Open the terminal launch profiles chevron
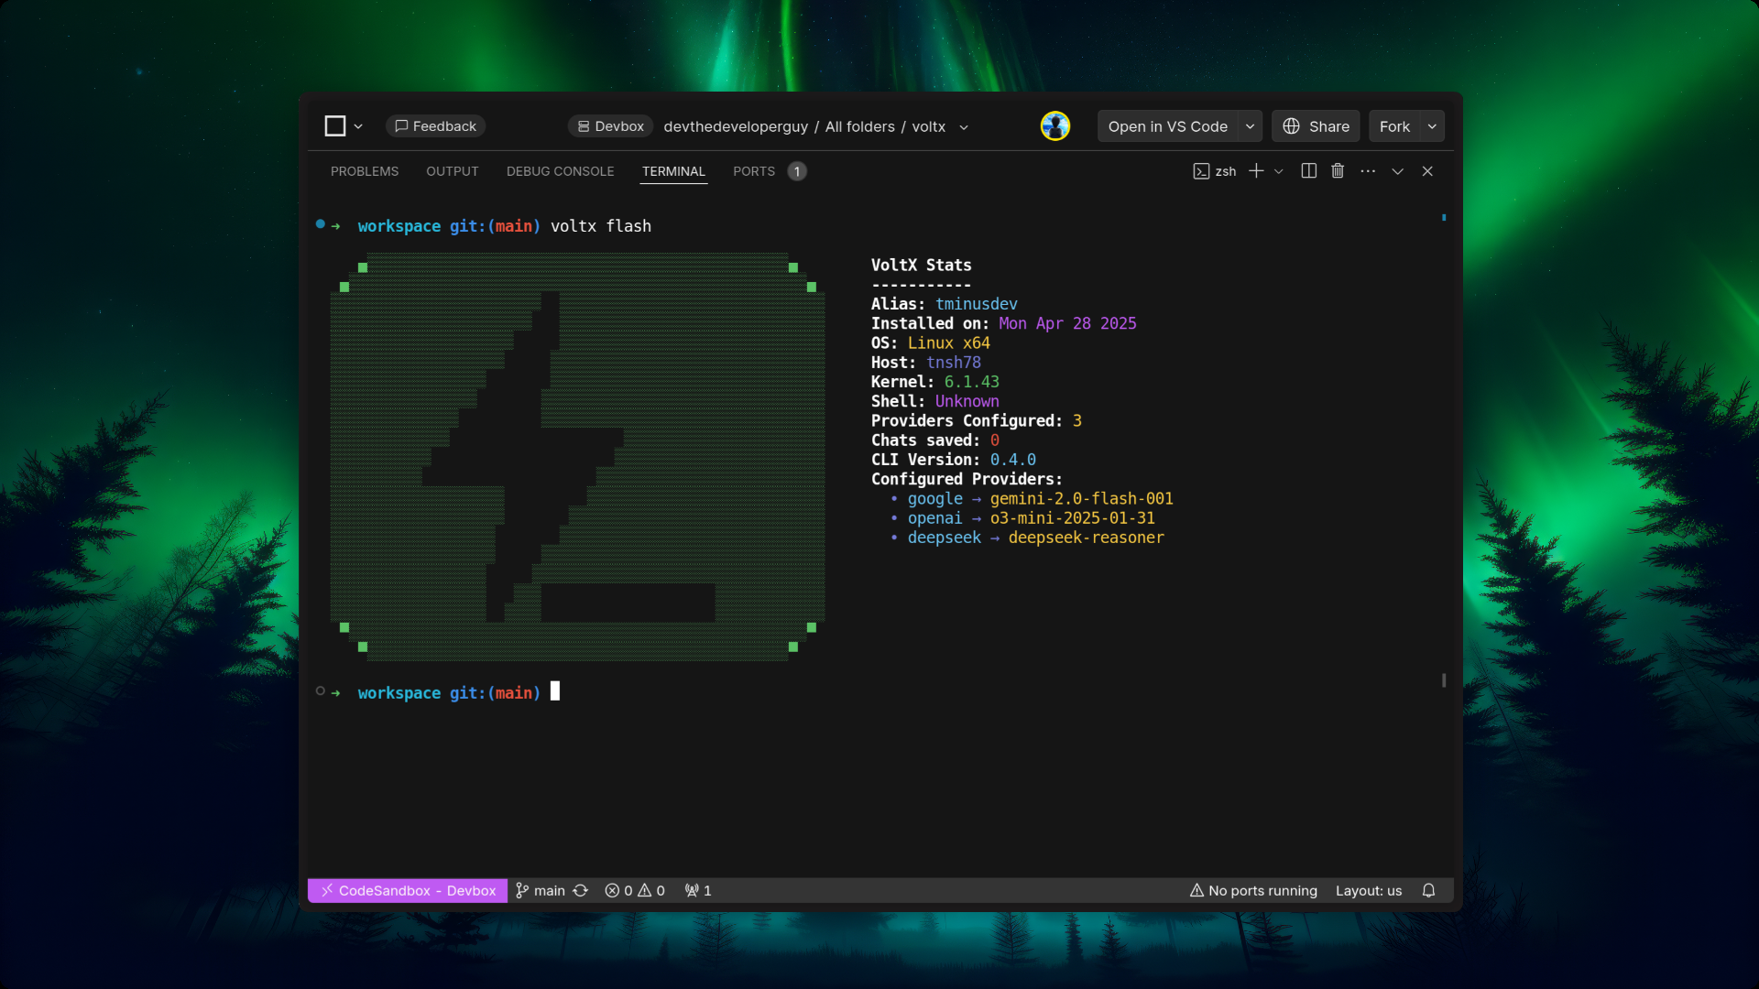Screen dimensions: 1759x989 click(x=1279, y=171)
